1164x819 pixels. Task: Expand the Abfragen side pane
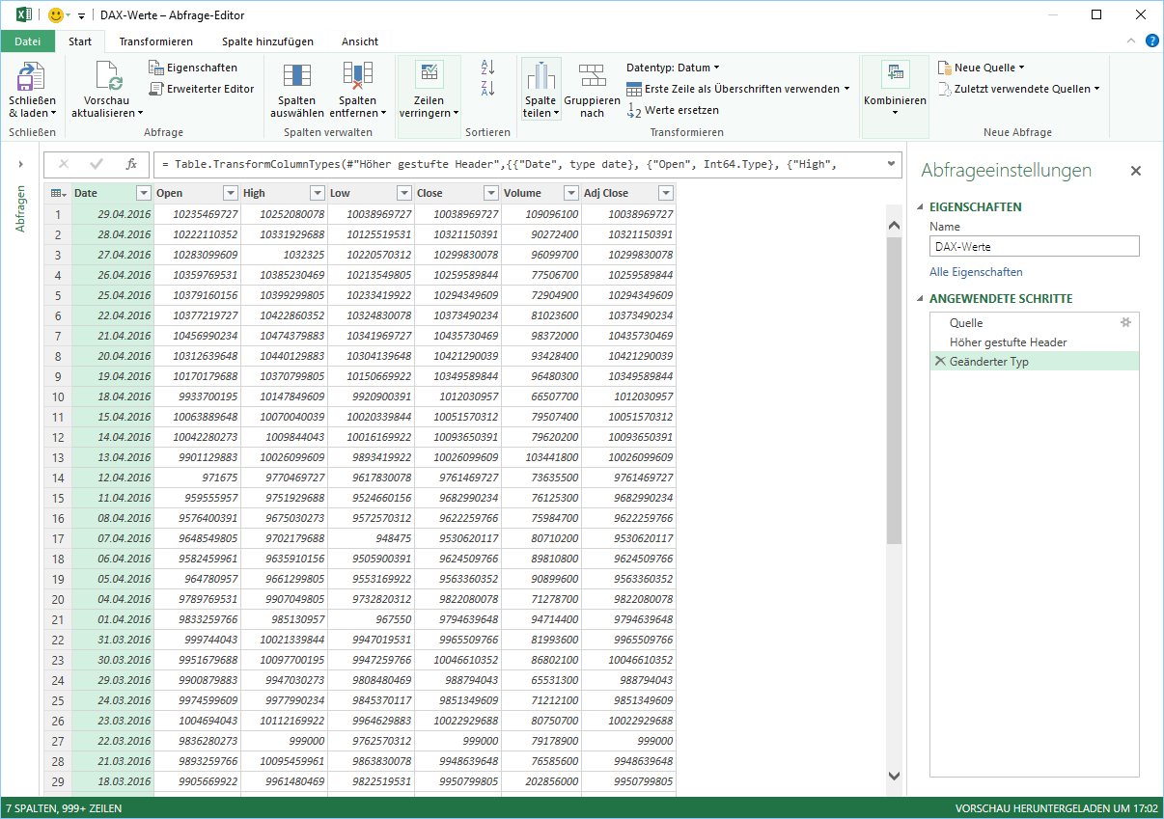pyautogui.click(x=20, y=164)
